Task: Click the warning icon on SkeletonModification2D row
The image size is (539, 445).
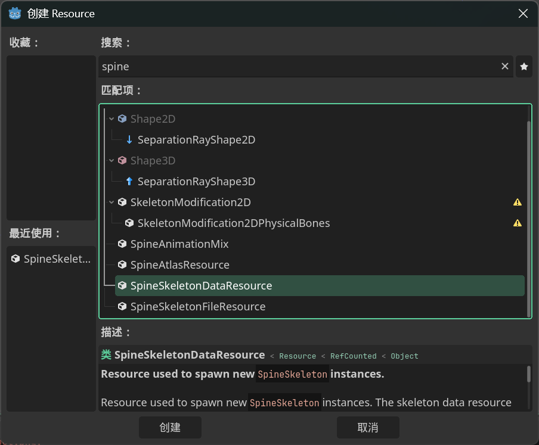Action: (518, 203)
